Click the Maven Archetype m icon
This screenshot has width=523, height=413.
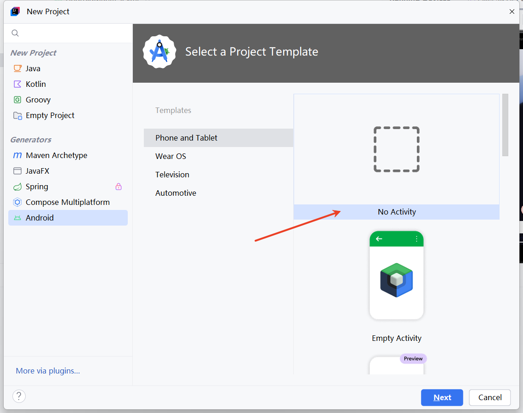[x=17, y=155]
